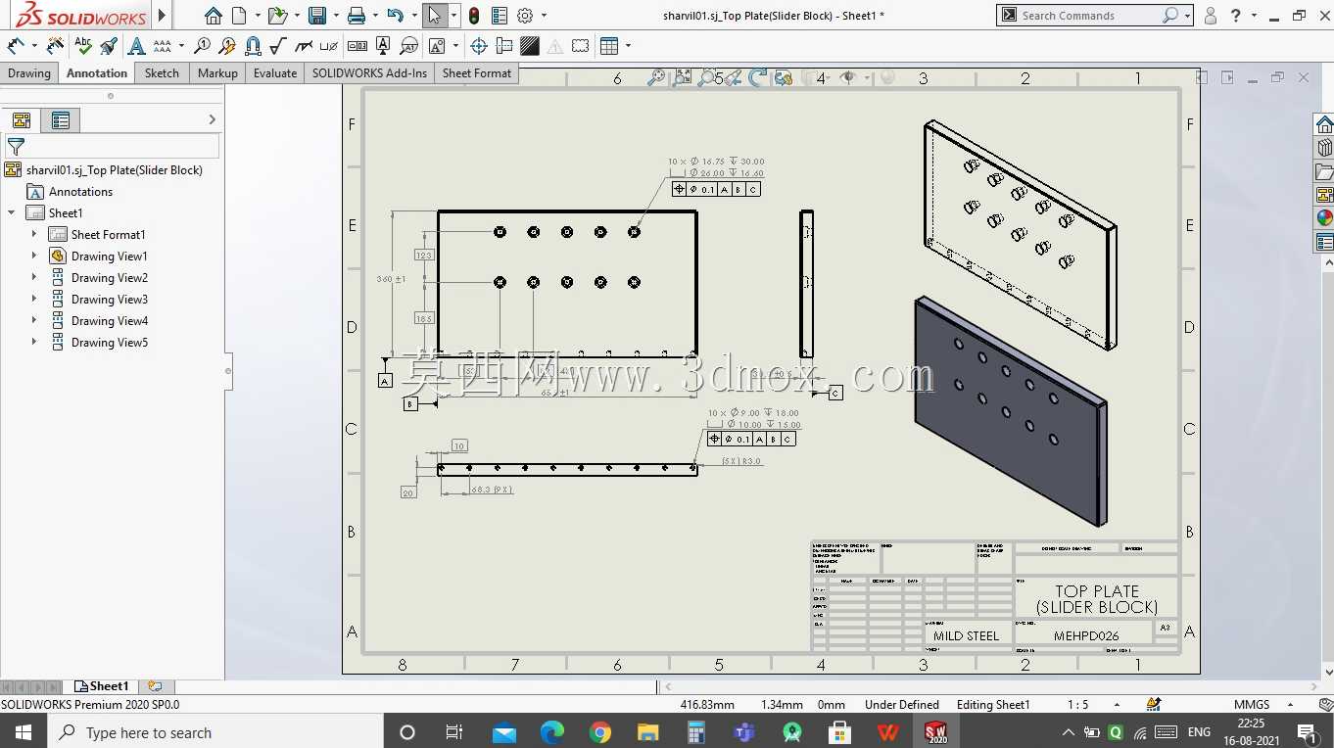Select the Smart Dimension tool
Viewport: 1334px width, 748px height.
(16, 46)
